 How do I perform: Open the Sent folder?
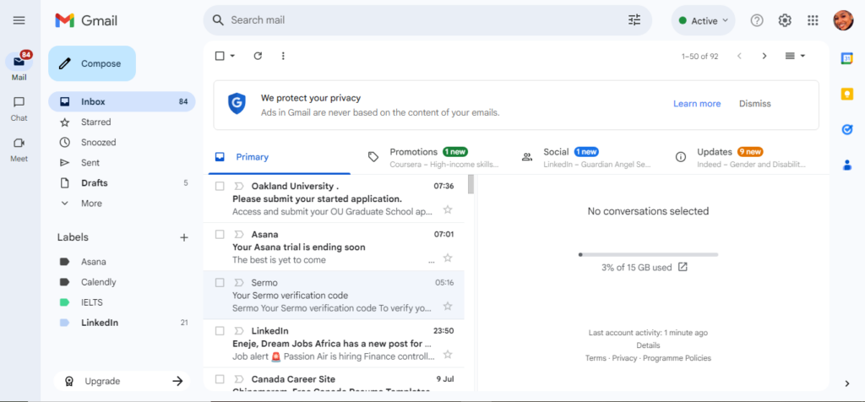pyautogui.click(x=122, y=163)
